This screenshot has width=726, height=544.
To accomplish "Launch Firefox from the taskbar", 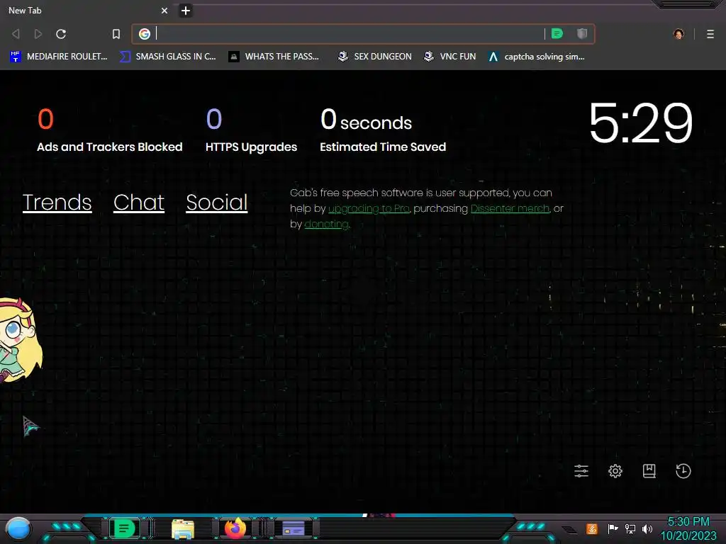I will click(235, 528).
